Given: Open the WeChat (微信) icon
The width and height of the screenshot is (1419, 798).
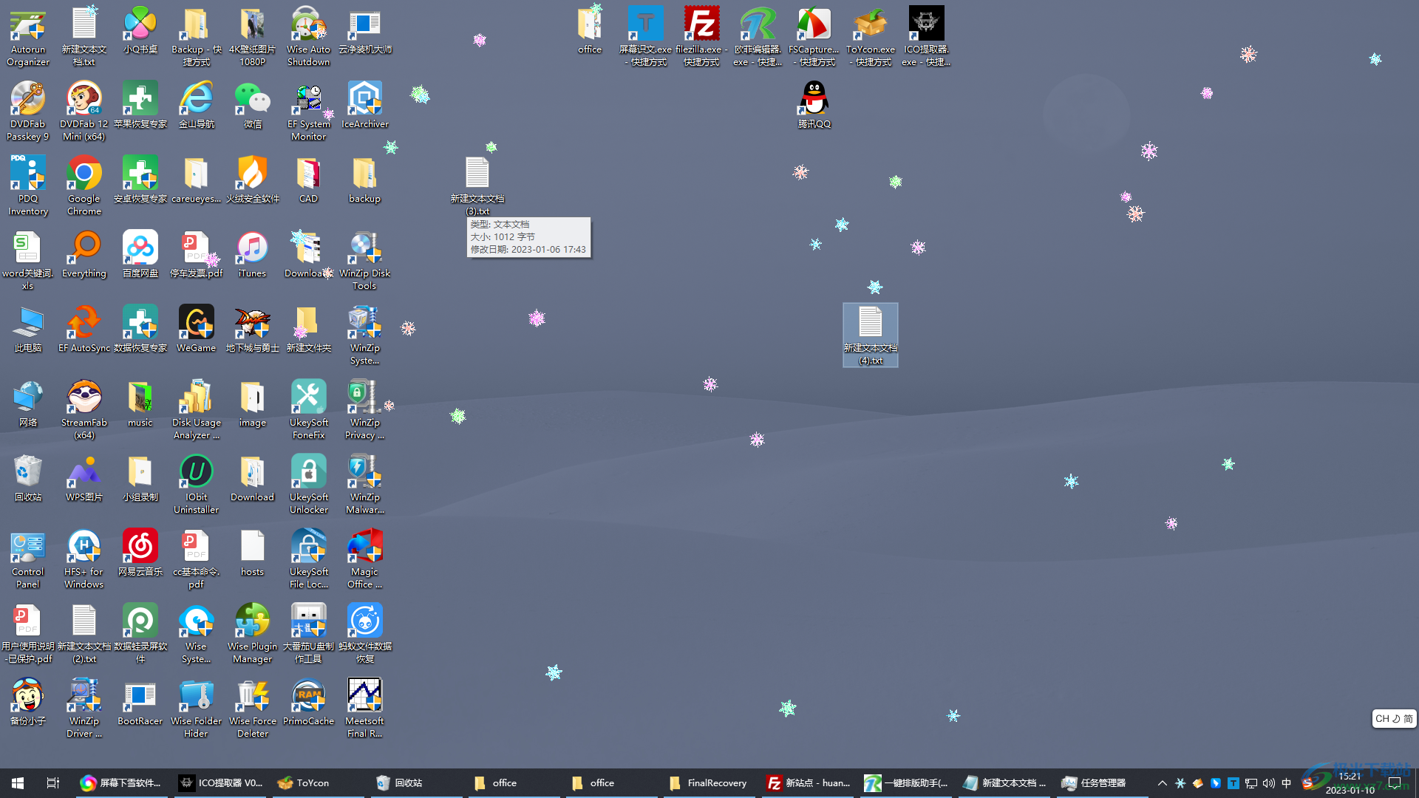Looking at the screenshot, I should pos(252,106).
